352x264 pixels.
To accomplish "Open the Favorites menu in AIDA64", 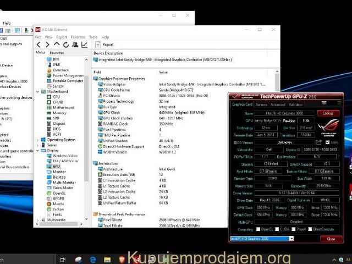I will click(78, 37).
